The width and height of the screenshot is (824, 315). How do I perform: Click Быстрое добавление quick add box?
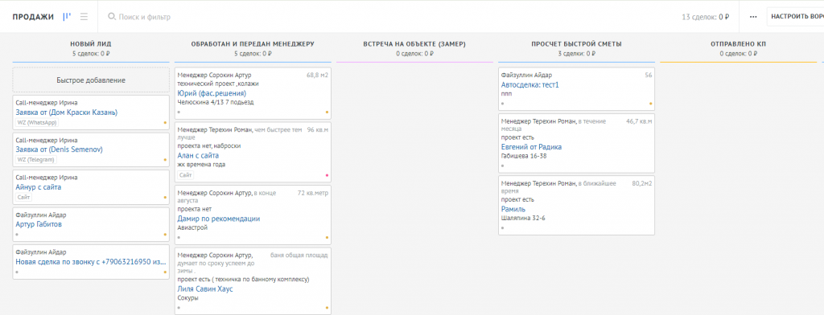click(91, 80)
